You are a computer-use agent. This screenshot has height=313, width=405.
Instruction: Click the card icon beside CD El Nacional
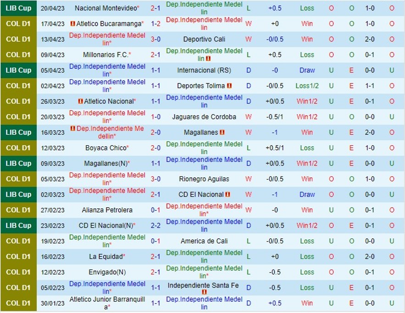[x=227, y=194]
